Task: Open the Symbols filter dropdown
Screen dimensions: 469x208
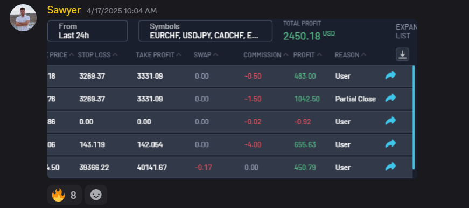Action: tap(205, 31)
